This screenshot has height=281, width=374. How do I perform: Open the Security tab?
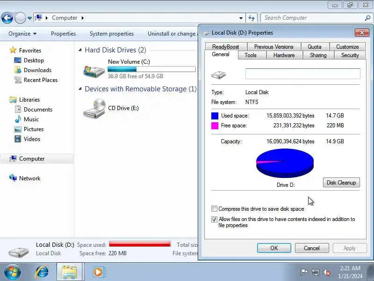pyautogui.click(x=350, y=55)
